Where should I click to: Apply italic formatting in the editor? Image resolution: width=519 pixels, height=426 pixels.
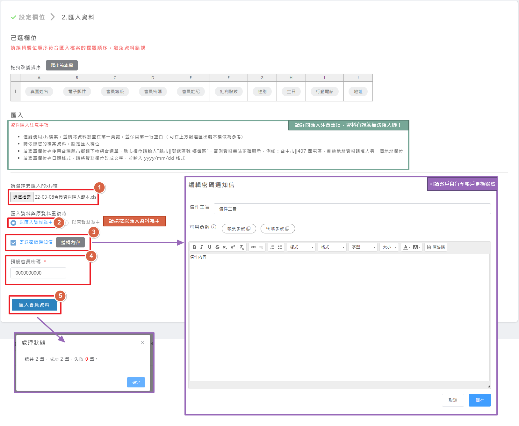(202, 247)
